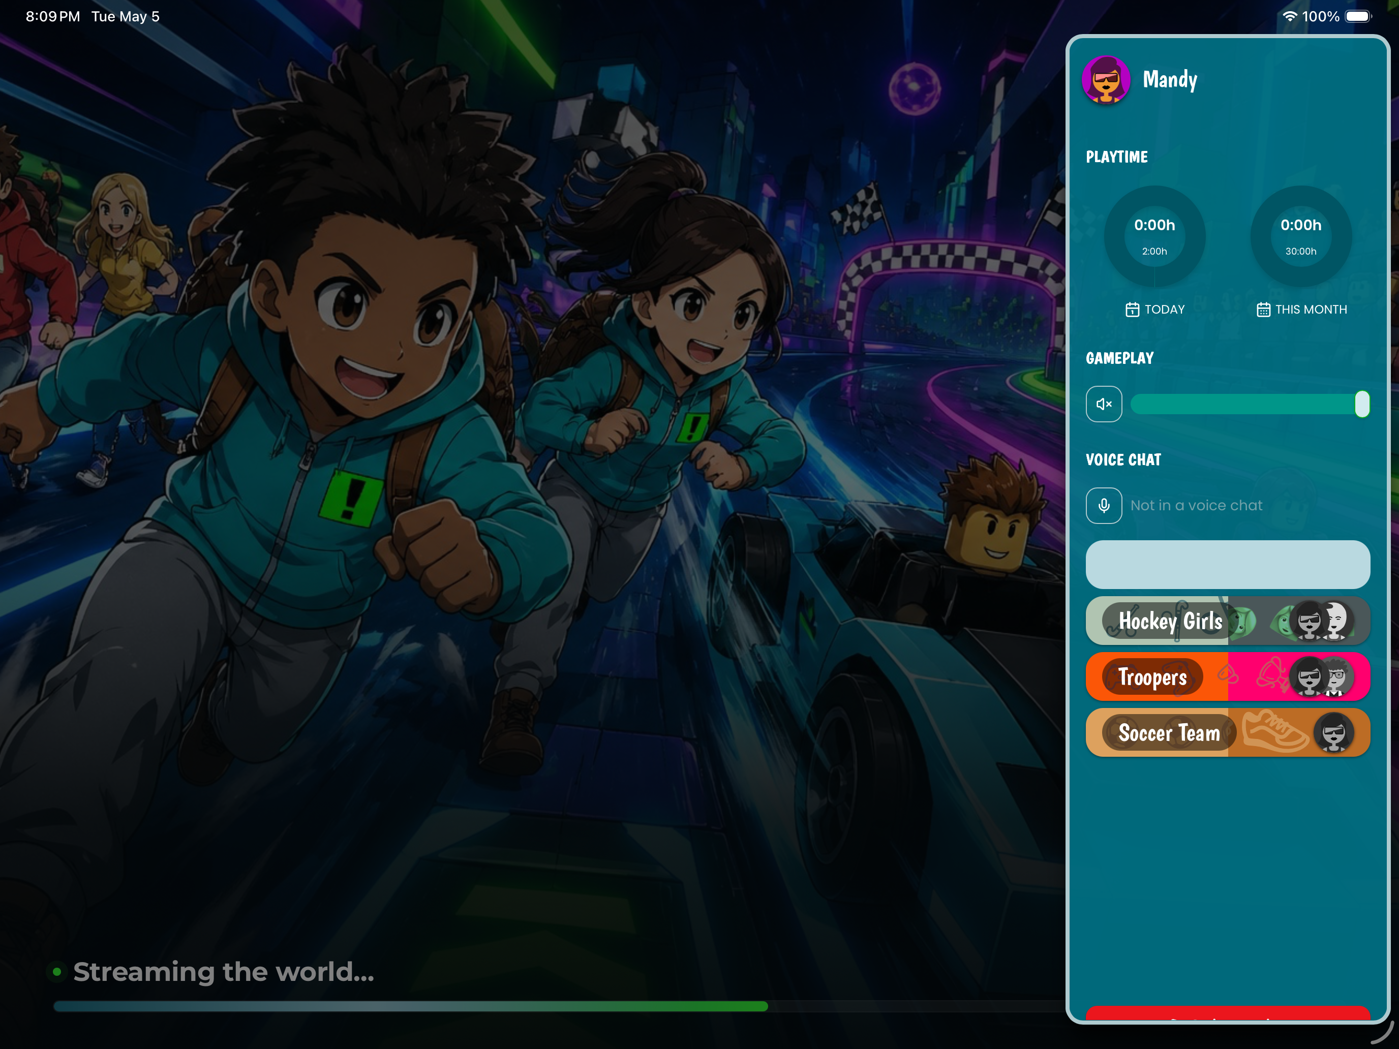Open the Troopers group card
The image size is (1399, 1049).
(1228, 676)
